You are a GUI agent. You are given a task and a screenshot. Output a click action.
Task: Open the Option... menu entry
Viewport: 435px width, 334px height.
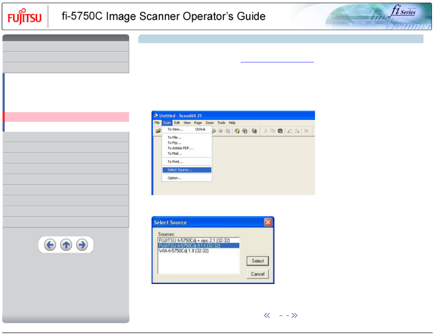(174, 178)
